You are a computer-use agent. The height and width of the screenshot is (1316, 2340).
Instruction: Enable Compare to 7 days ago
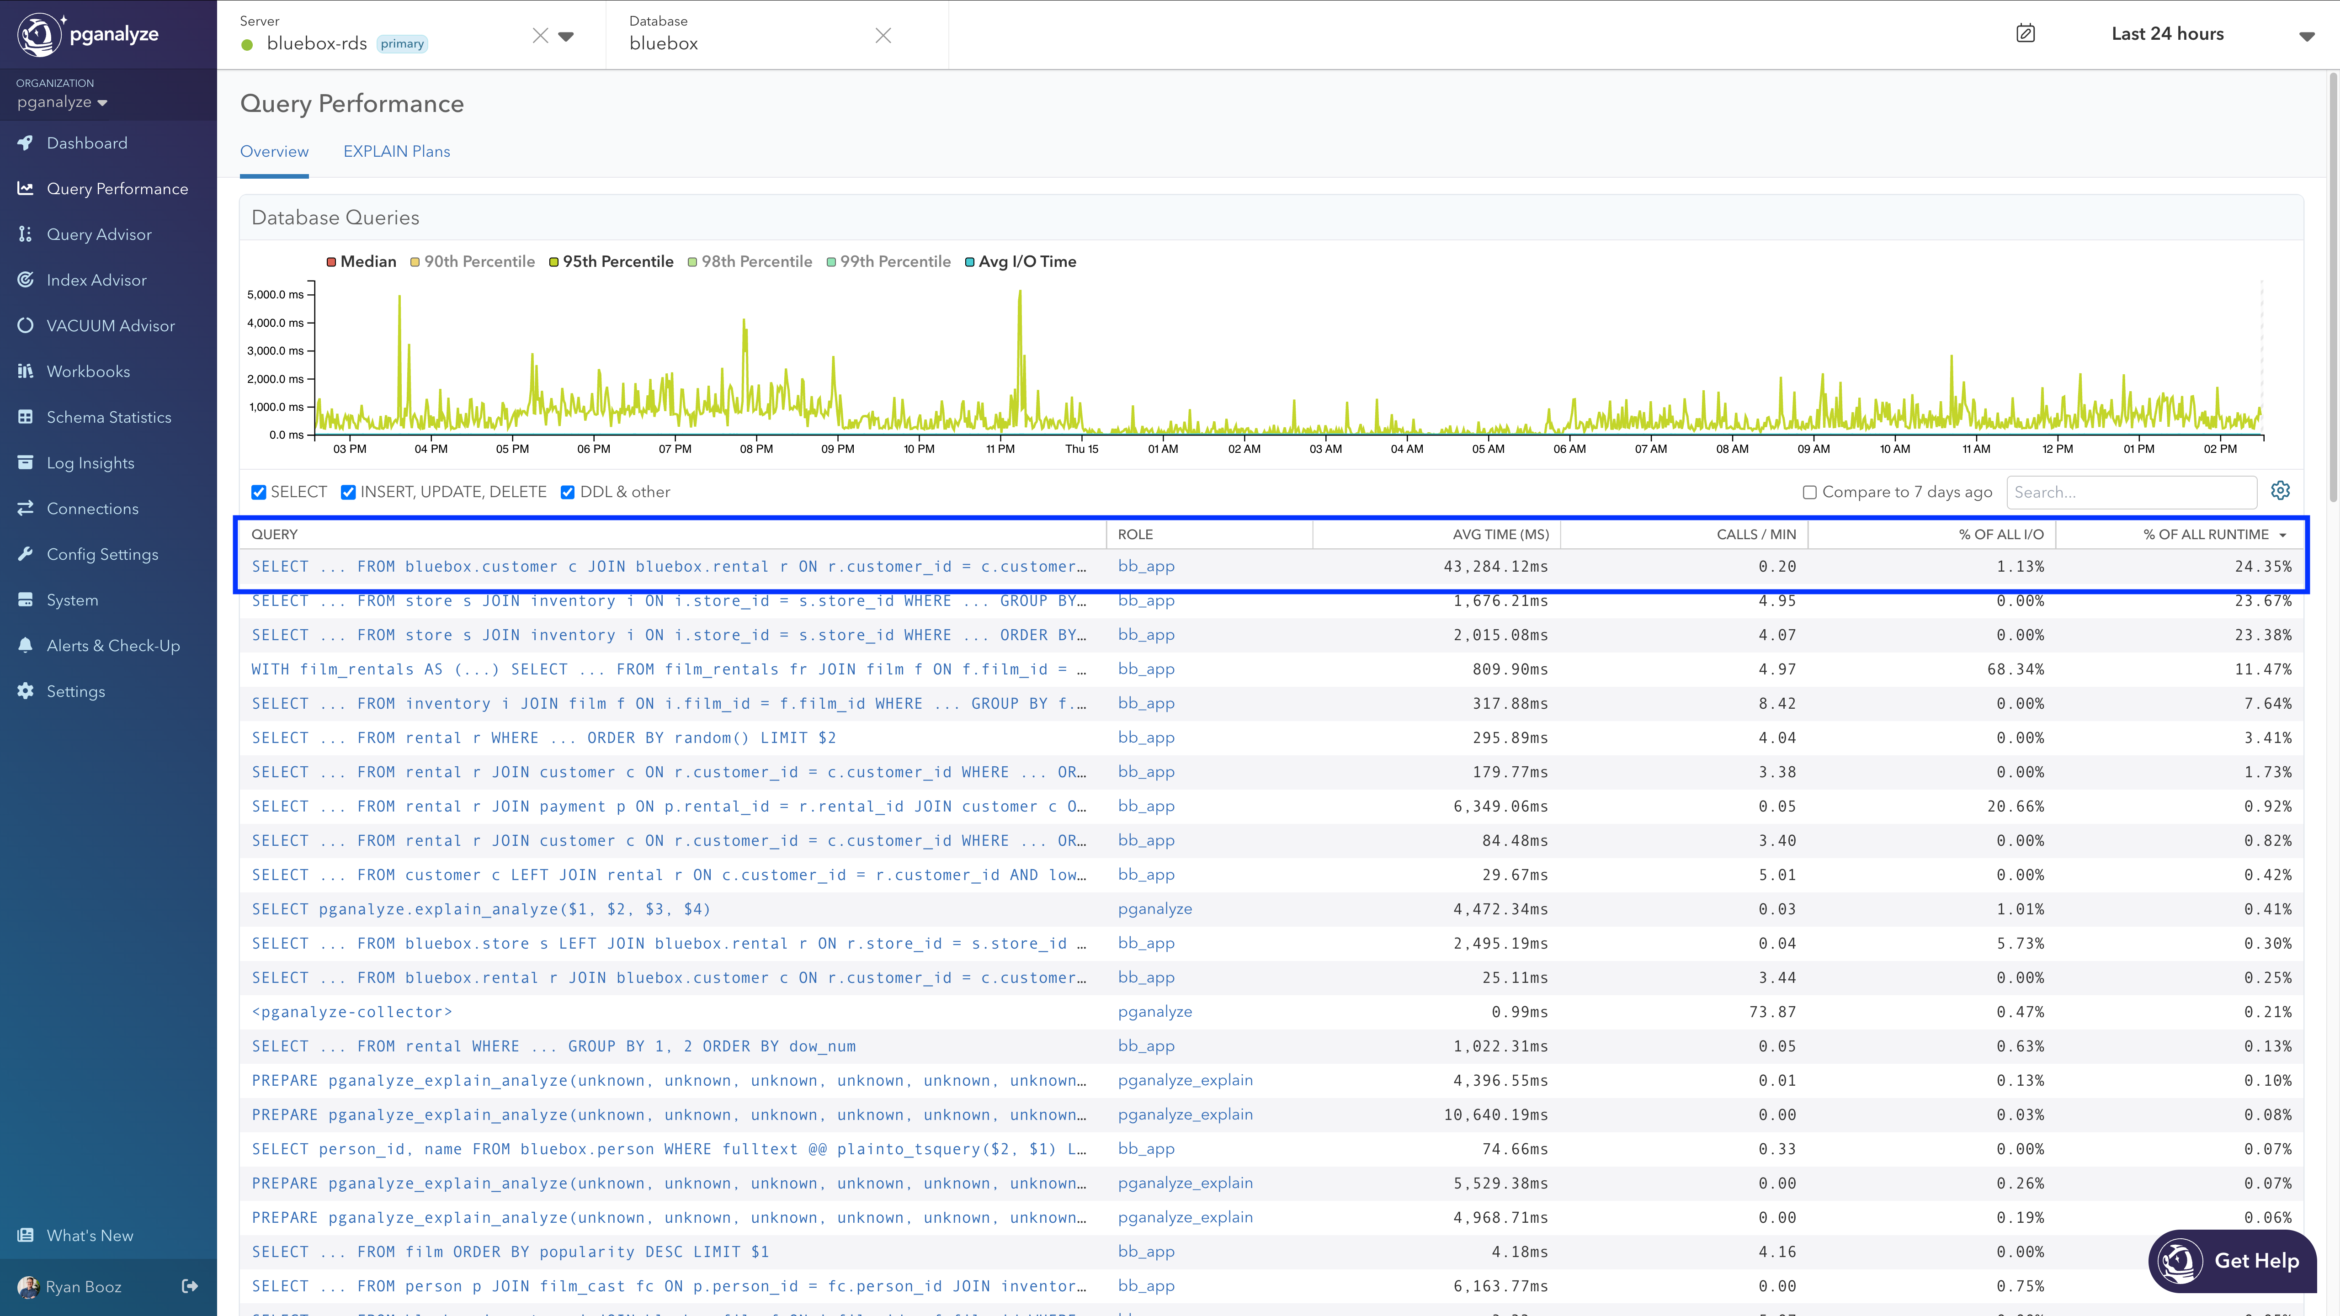tap(1809, 492)
